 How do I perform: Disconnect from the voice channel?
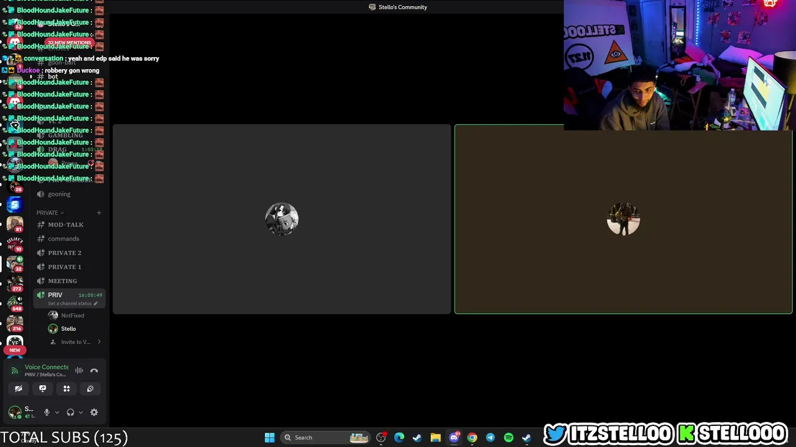94,371
